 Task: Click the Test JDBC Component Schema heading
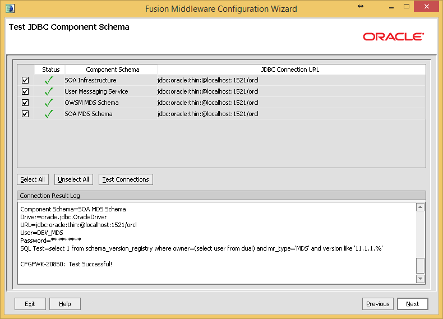coord(69,27)
